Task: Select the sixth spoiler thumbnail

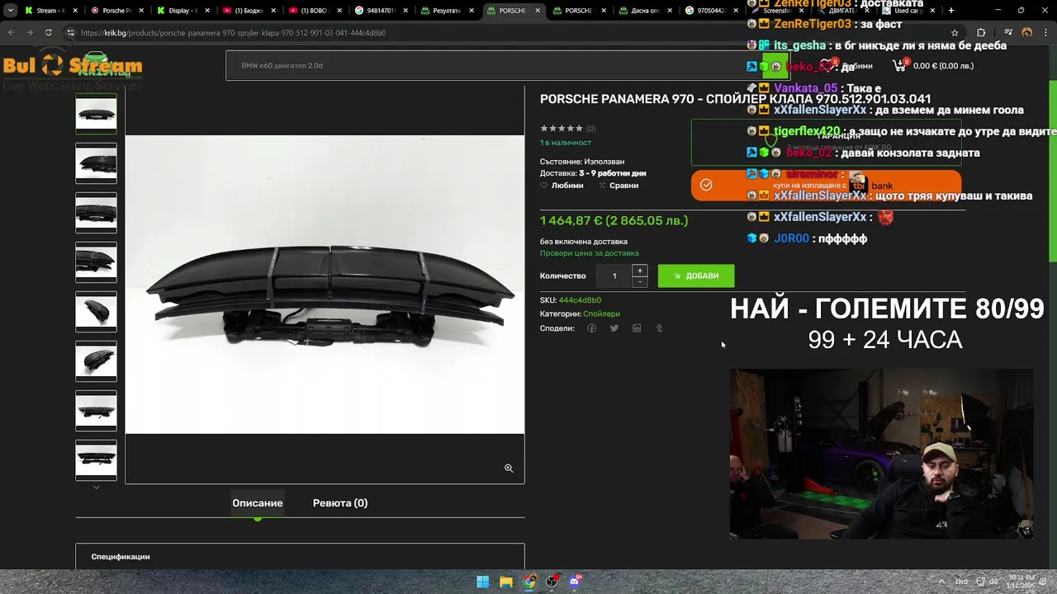Action: tap(97, 361)
